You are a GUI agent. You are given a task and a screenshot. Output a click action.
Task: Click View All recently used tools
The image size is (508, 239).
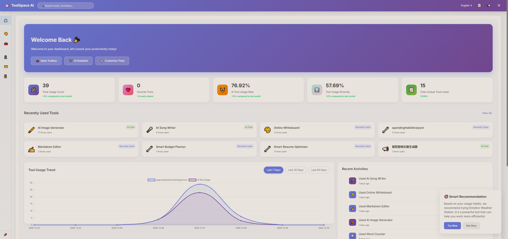pos(487,113)
